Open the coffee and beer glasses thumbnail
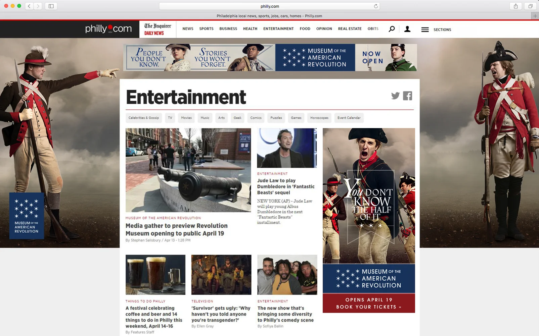This screenshot has width=539, height=336. [x=155, y=275]
